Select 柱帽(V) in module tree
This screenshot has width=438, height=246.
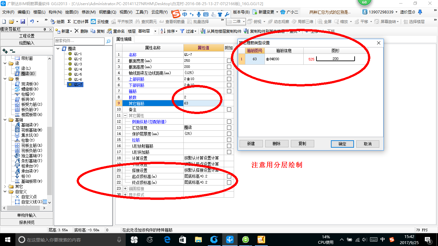[x=25, y=94]
